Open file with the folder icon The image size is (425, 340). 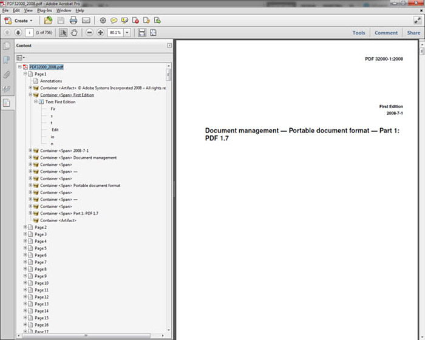tap(49, 20)
